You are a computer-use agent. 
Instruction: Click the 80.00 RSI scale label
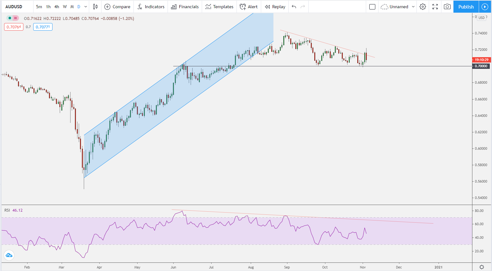pos(479,211)
